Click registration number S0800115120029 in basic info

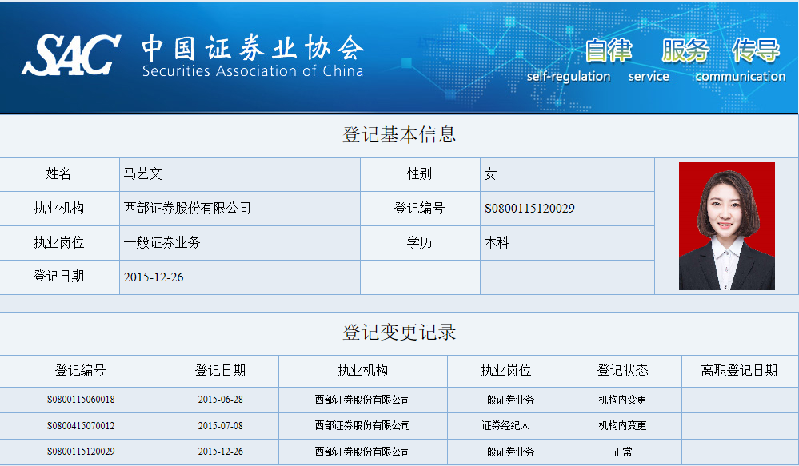tap(529, 209)
